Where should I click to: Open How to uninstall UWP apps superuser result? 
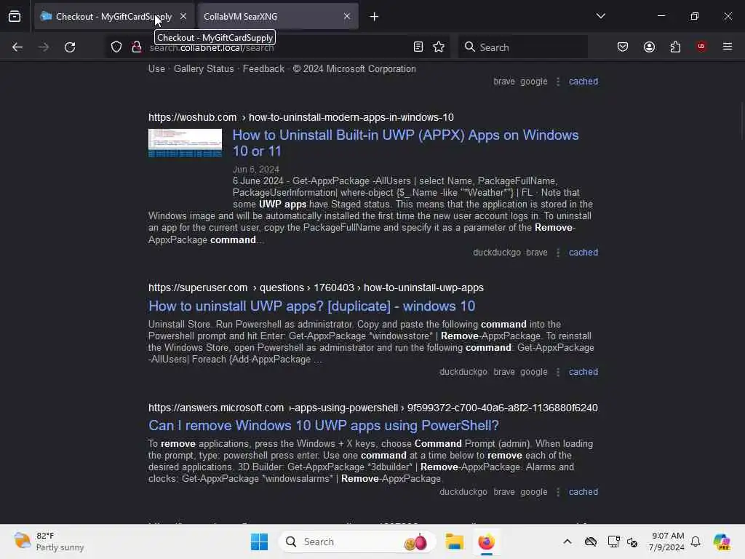click(x=311, y=306)
